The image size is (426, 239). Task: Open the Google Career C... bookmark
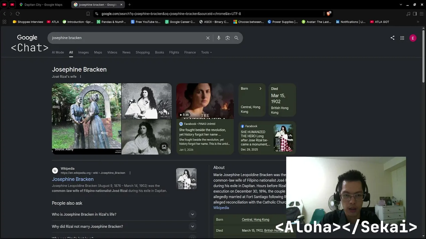[x=180, y=22]
